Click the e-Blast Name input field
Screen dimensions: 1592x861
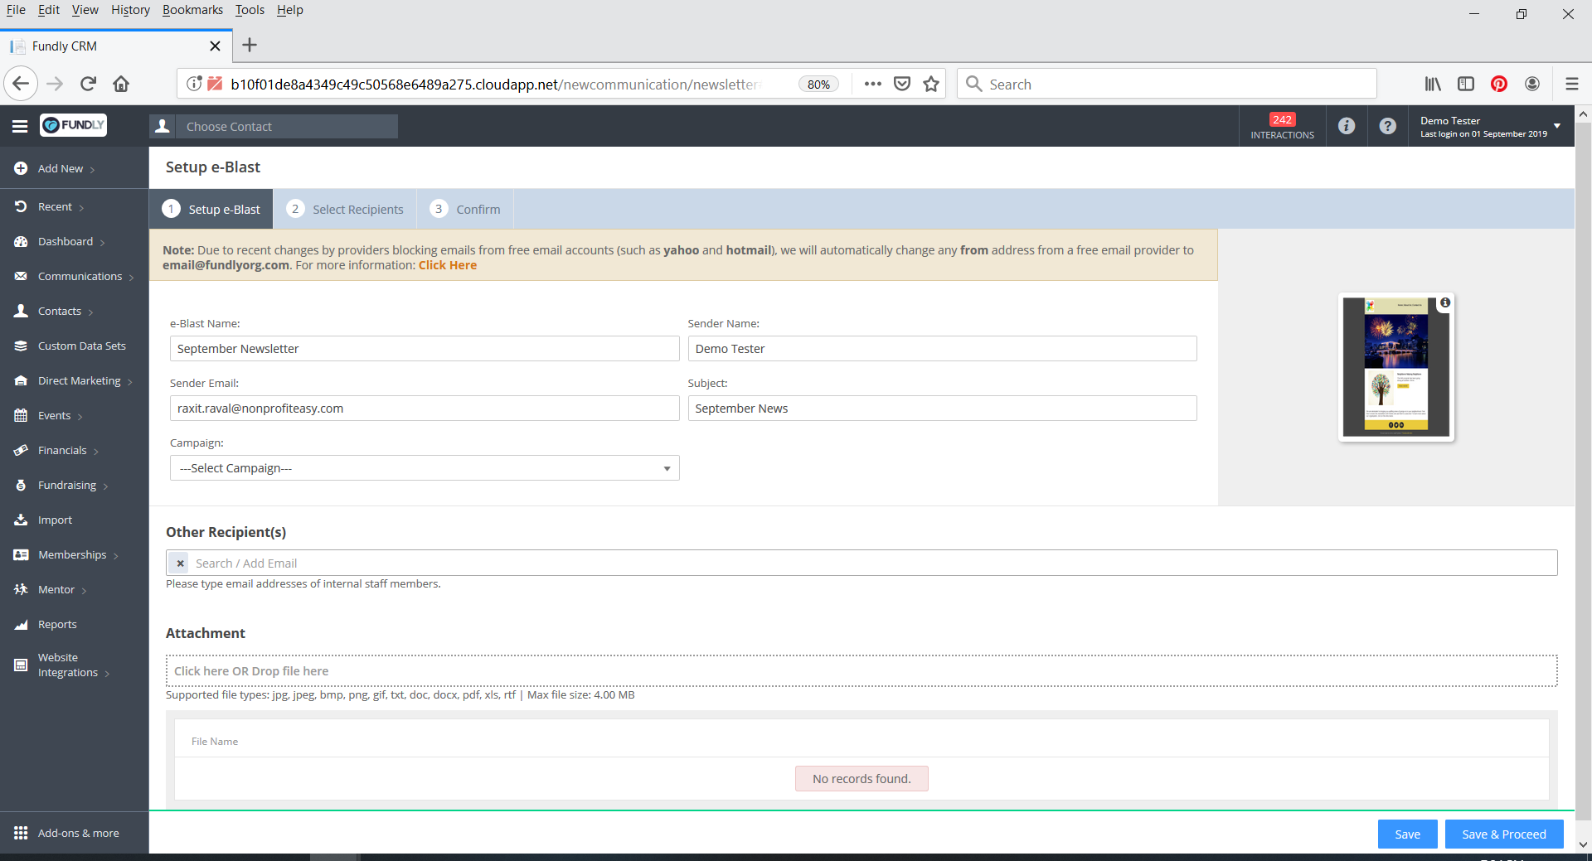424,349
